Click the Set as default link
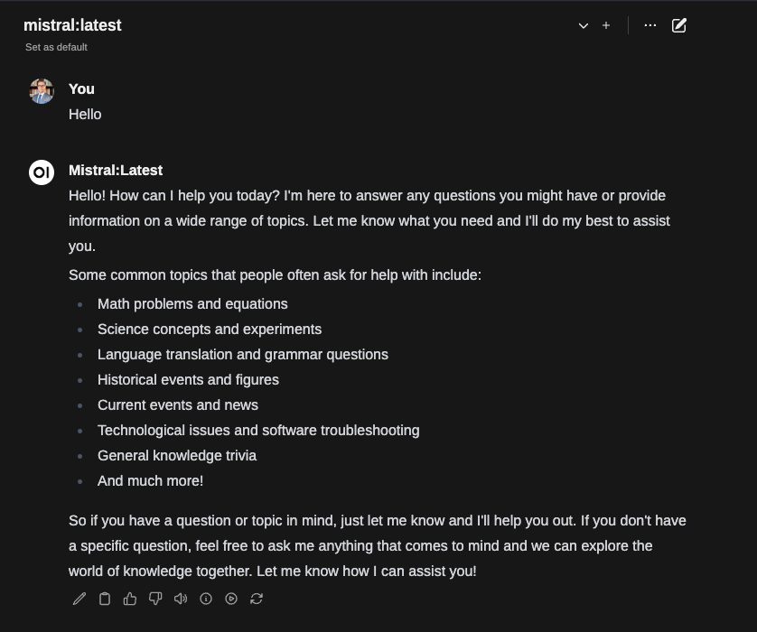This screenshot has height=632, width=757. tap(56, 47)
